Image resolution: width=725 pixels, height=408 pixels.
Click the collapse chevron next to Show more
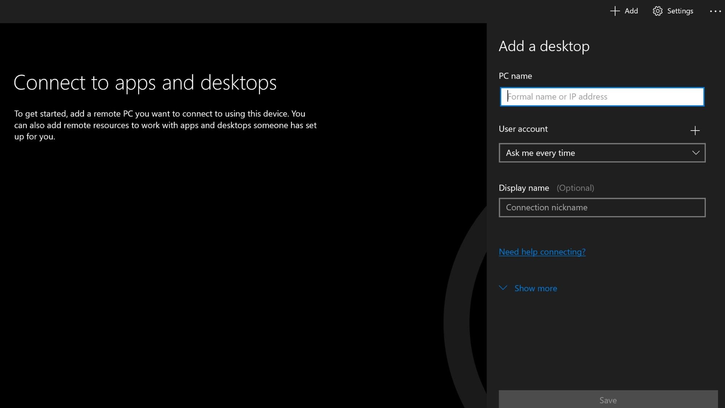(x=504, y=288)
